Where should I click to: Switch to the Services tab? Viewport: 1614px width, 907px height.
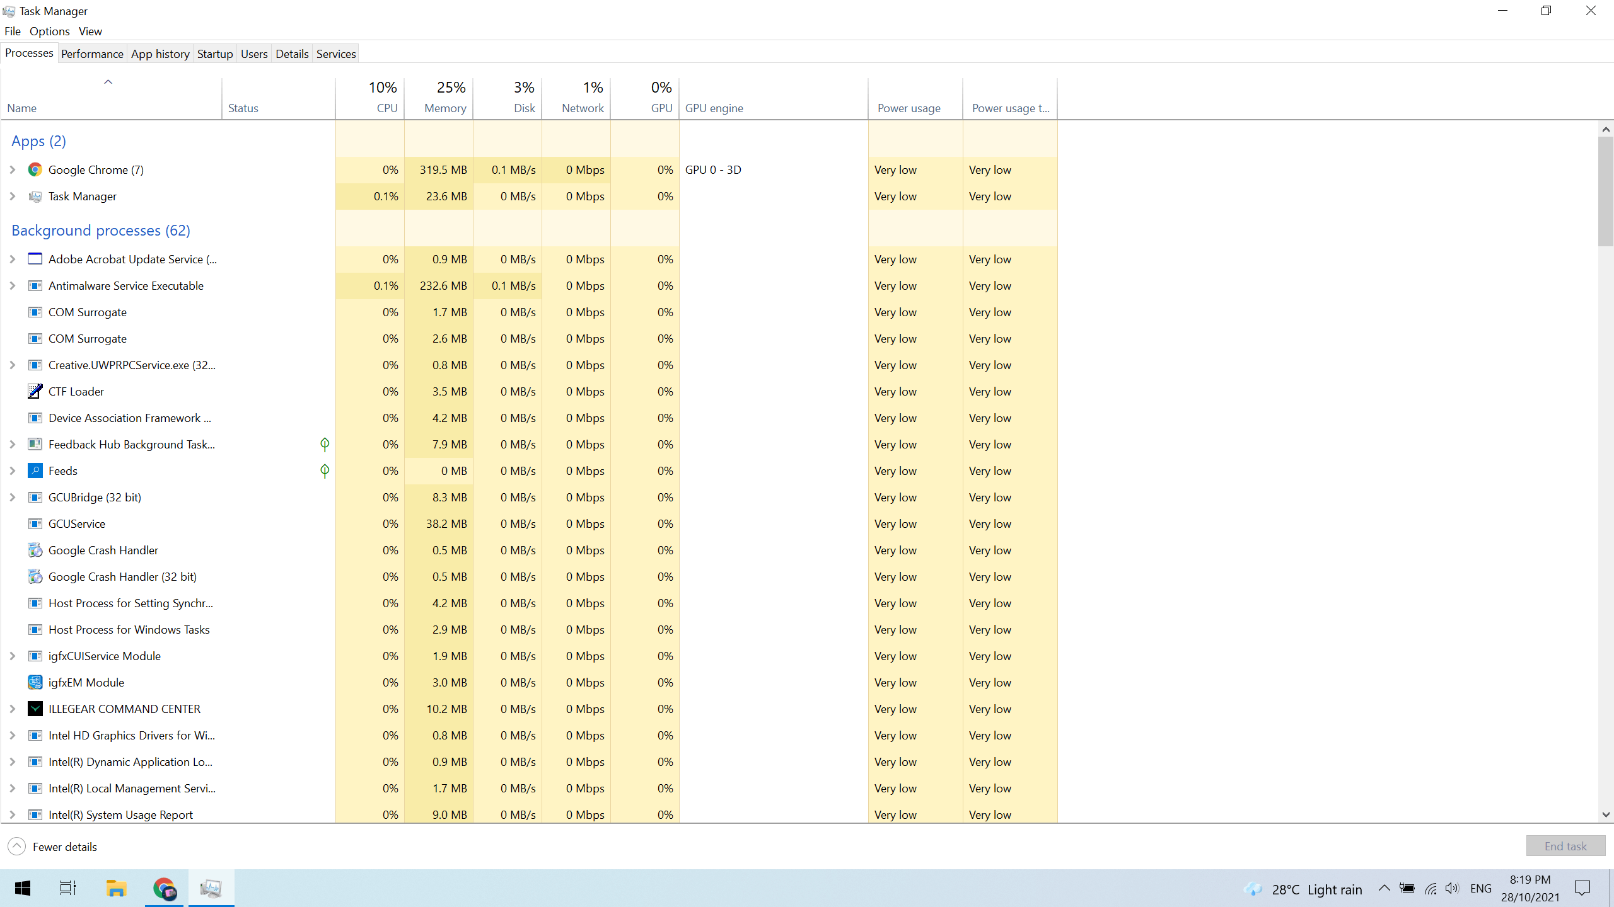coord(336,54)
